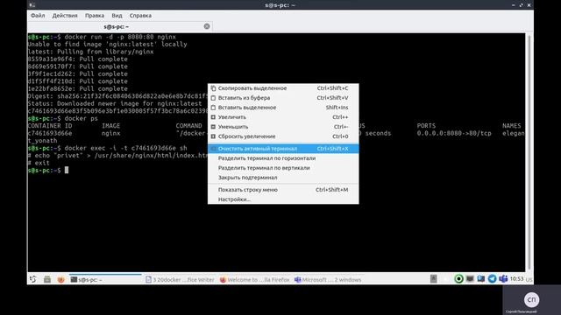Open the taskbar application menu icon
The image size is (561, 315).
[x=33, y=279]
